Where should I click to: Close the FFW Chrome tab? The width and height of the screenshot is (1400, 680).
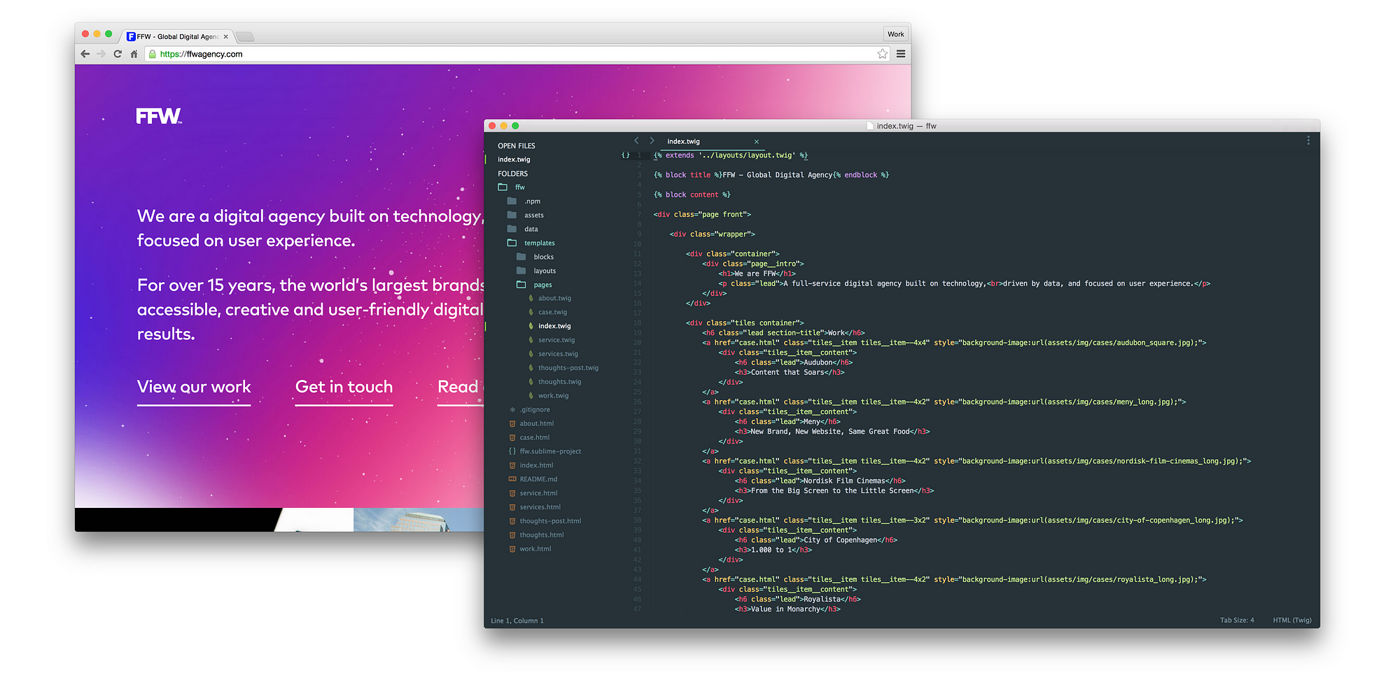point(225,36)
